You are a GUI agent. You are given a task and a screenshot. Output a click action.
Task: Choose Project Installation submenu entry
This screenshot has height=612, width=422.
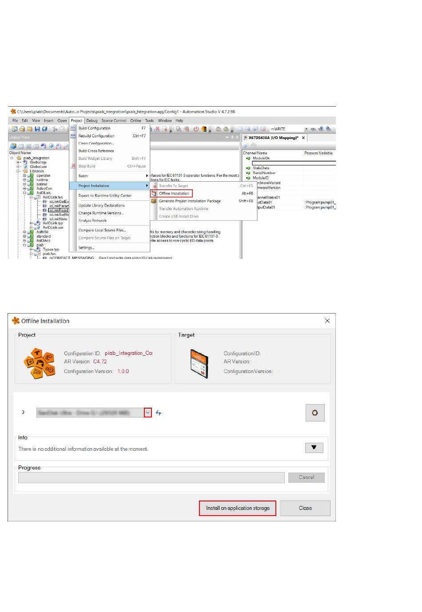109,186
